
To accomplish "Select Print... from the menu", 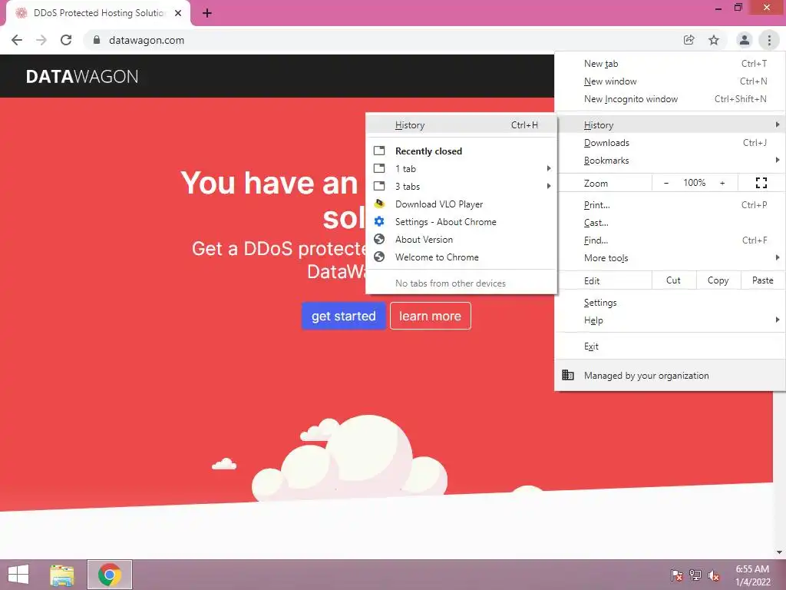I will pos(669,204).
